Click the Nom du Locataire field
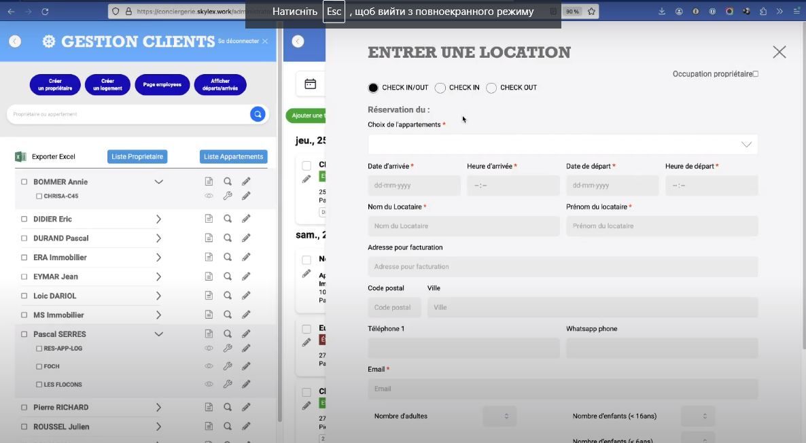The width and height of the screenshot is (806, 443). (463, 226)
